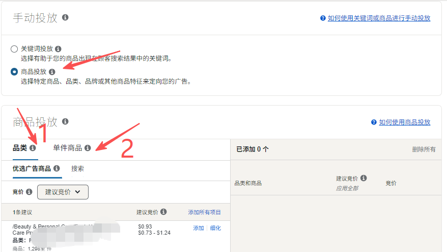Click info icon next to 商品投放 section heading
Screen dimensions: 447x252
point(65,121)
